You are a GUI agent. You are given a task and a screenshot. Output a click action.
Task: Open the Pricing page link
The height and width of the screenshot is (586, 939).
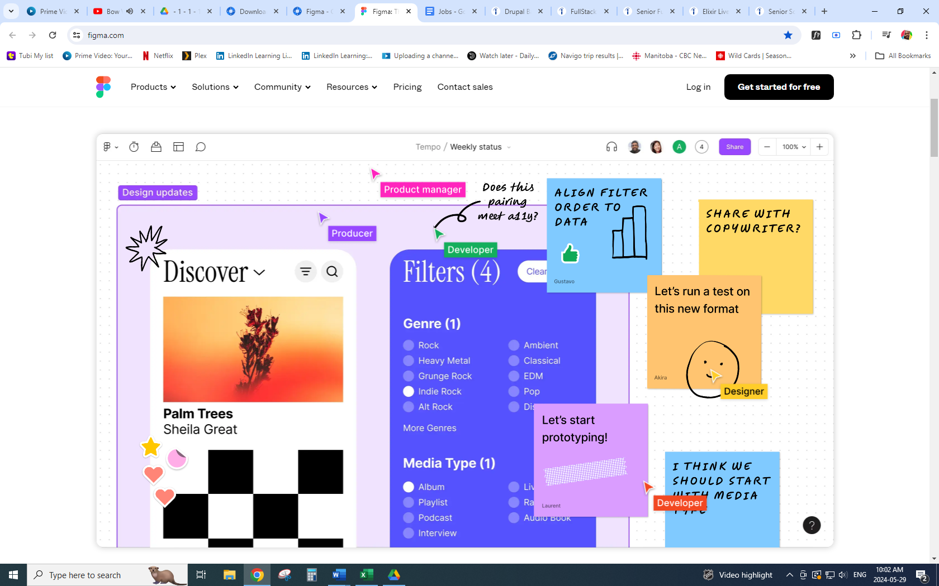pyautogui.click(x=407, y=87)
